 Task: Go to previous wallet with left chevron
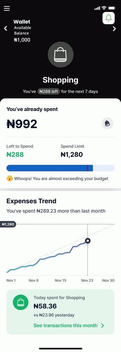pos(5,28)
